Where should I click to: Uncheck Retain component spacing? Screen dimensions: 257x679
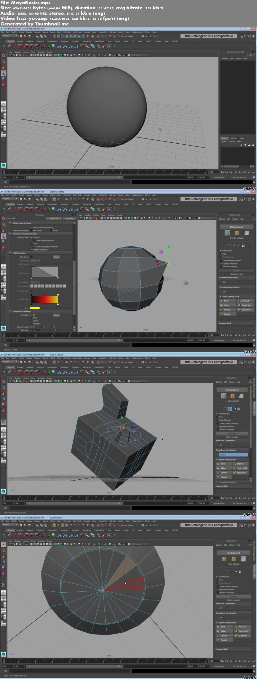tap(31, 227)
